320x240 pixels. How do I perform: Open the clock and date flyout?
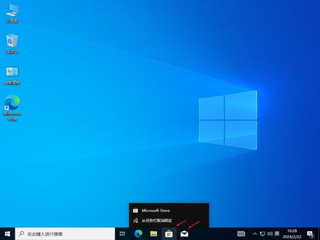[x=292, y=234]
